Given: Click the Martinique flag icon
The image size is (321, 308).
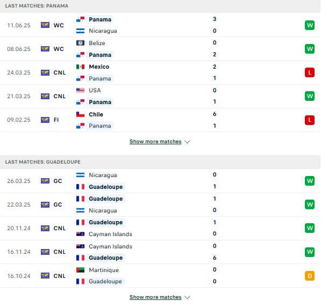Looking at the screenshot, I should pos(80,270).
